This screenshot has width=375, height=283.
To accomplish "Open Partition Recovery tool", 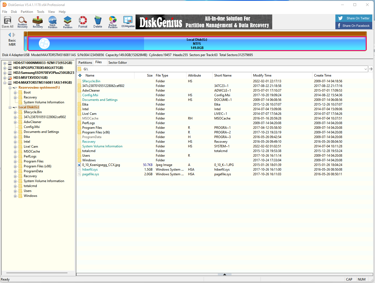I will (x=22, y=22).
